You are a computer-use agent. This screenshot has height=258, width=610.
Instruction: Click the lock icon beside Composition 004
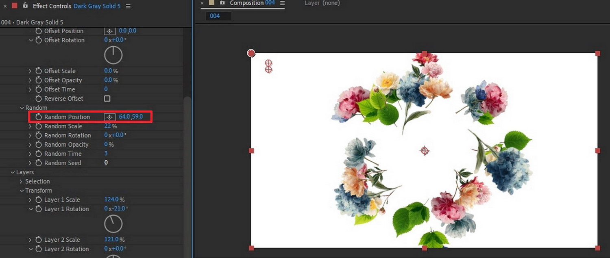pyautogui.click(x=222, y=3)
